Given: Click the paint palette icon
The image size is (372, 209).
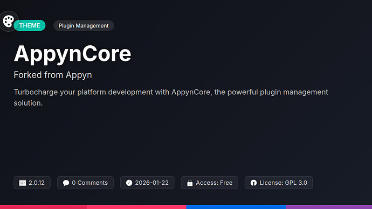Looking at the screenshot, I should tap(9, 22).
